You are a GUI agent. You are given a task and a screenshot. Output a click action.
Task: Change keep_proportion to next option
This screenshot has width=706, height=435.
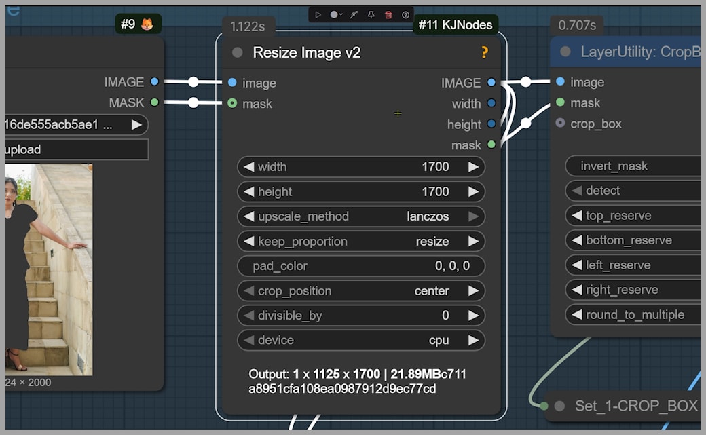473,242
